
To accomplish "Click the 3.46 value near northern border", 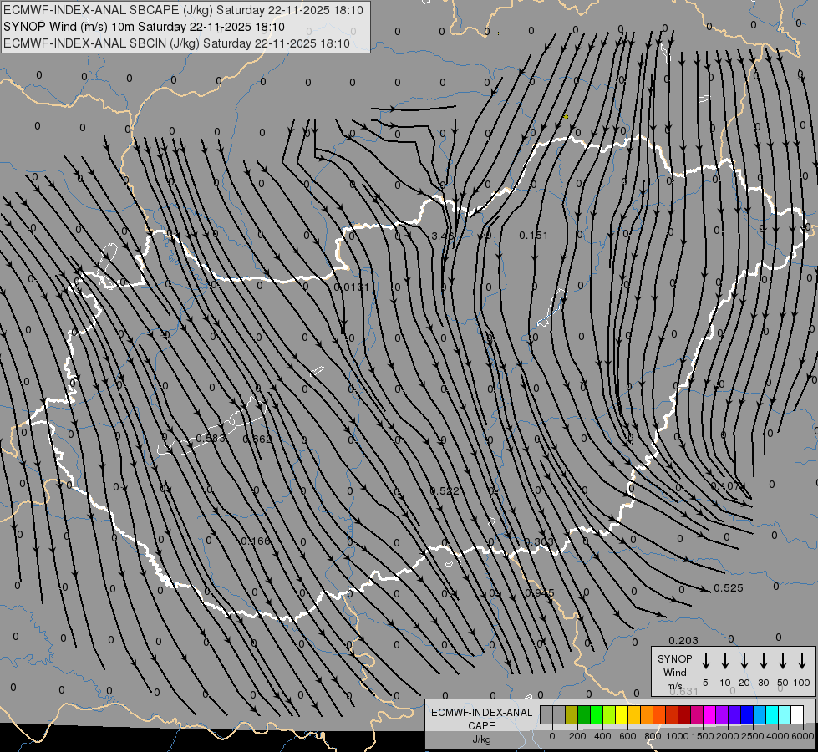I will click(443, 236).
